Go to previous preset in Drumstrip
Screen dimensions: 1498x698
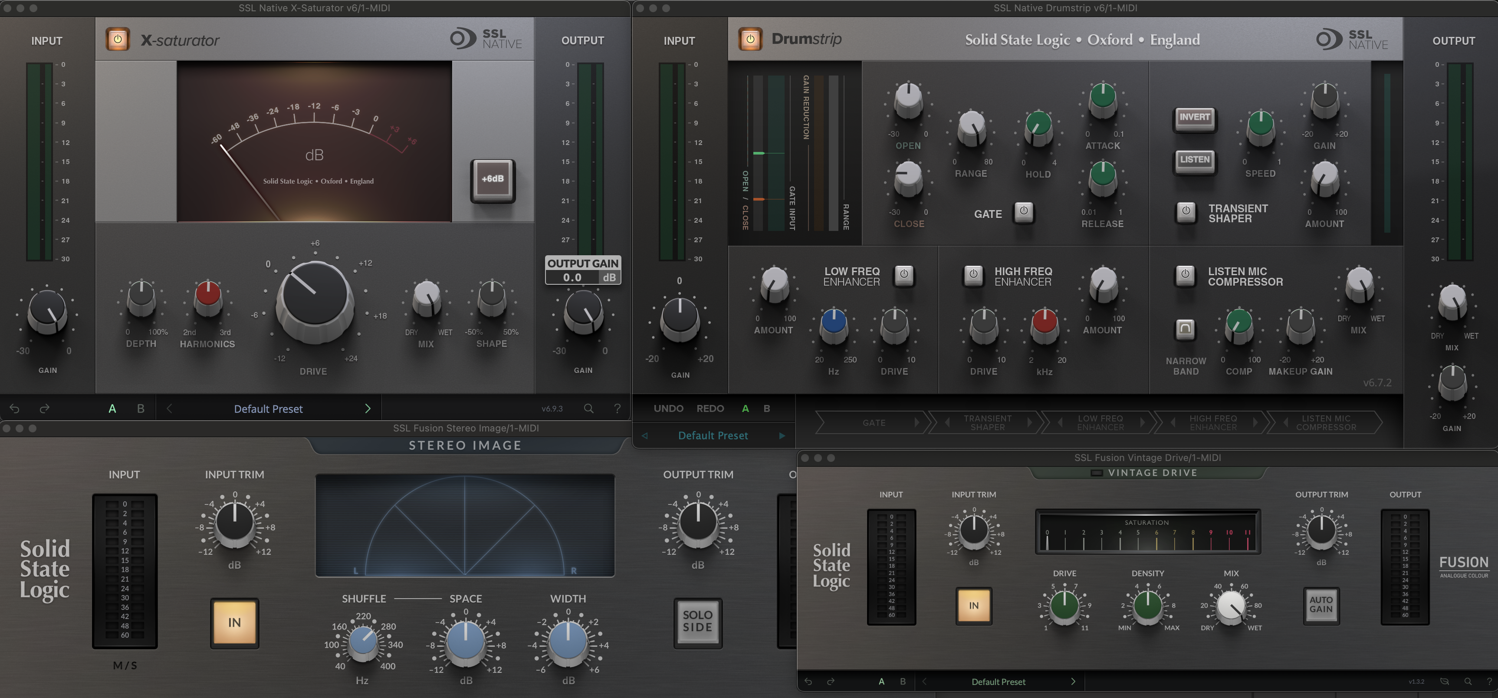pos(644,436)
